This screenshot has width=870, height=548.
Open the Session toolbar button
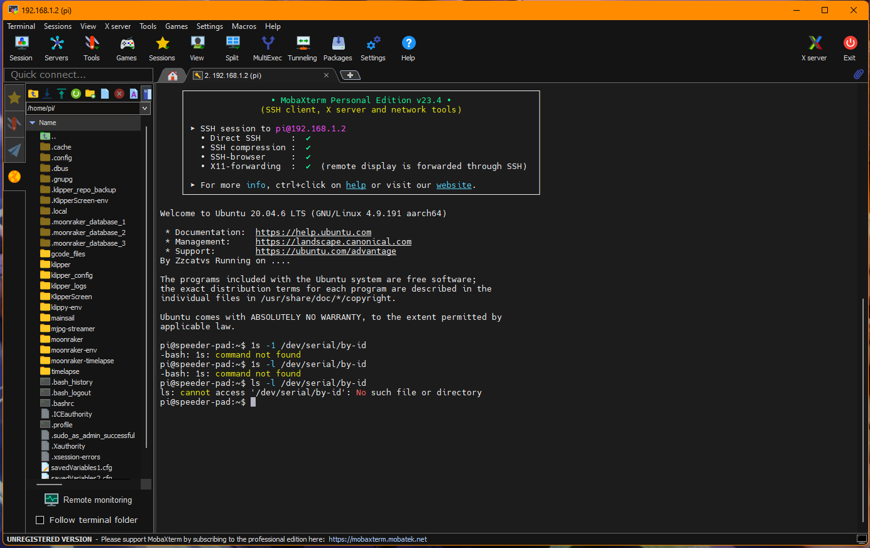click(21, 48)
